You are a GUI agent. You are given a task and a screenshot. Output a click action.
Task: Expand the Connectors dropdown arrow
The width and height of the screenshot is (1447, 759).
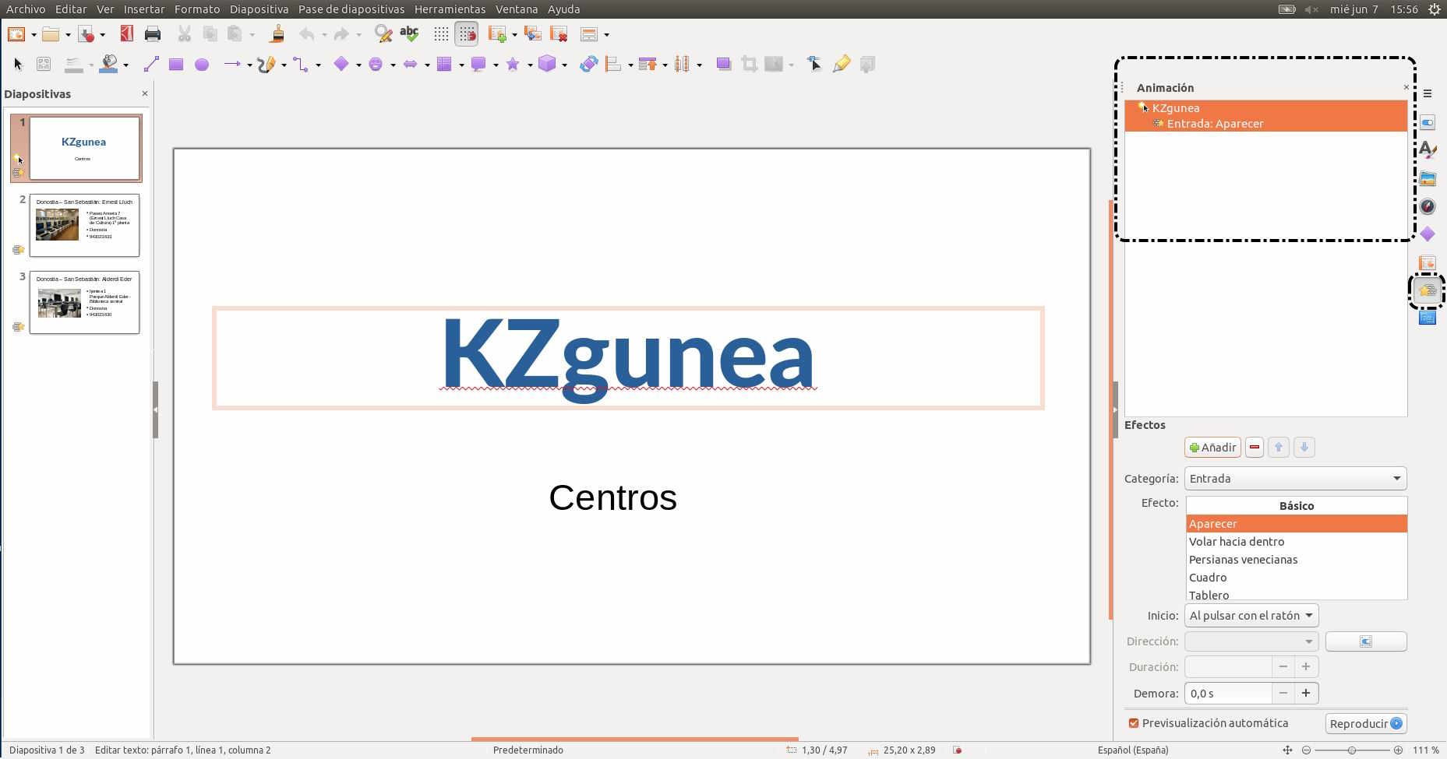[318, 65]
